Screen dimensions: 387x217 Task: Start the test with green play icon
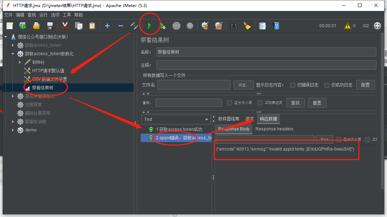[149, 26]
